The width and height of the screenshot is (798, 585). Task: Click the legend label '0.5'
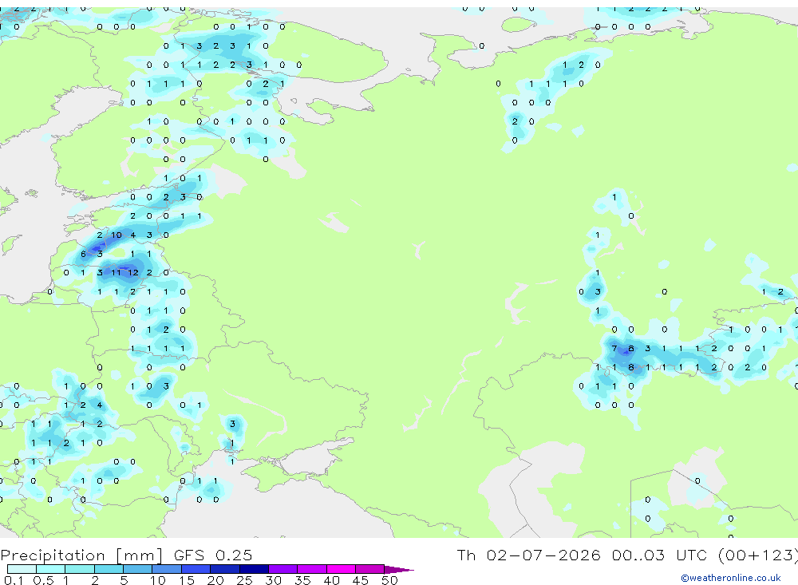(43, 580)
